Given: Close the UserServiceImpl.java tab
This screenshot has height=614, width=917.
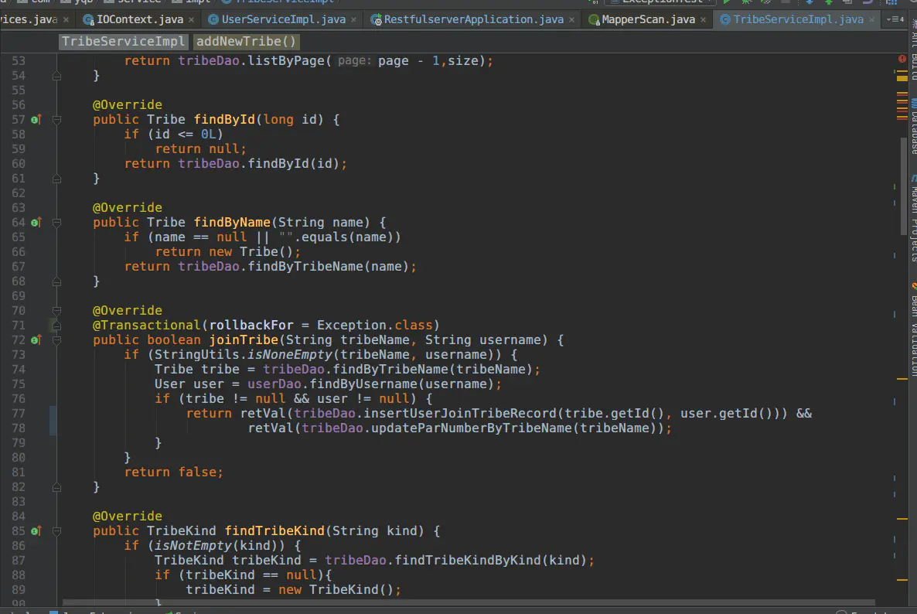Looking at the screenshot, I should coord(353,20).
